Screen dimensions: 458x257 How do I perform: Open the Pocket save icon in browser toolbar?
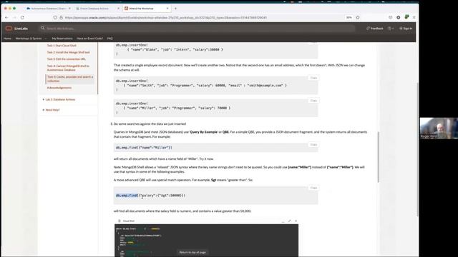click(x=391, y=17)
